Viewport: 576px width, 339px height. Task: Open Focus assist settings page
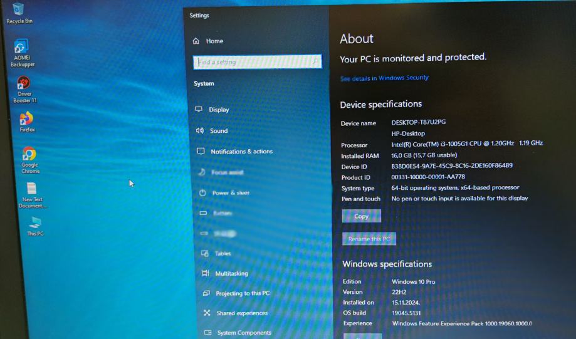coord(228,172)
